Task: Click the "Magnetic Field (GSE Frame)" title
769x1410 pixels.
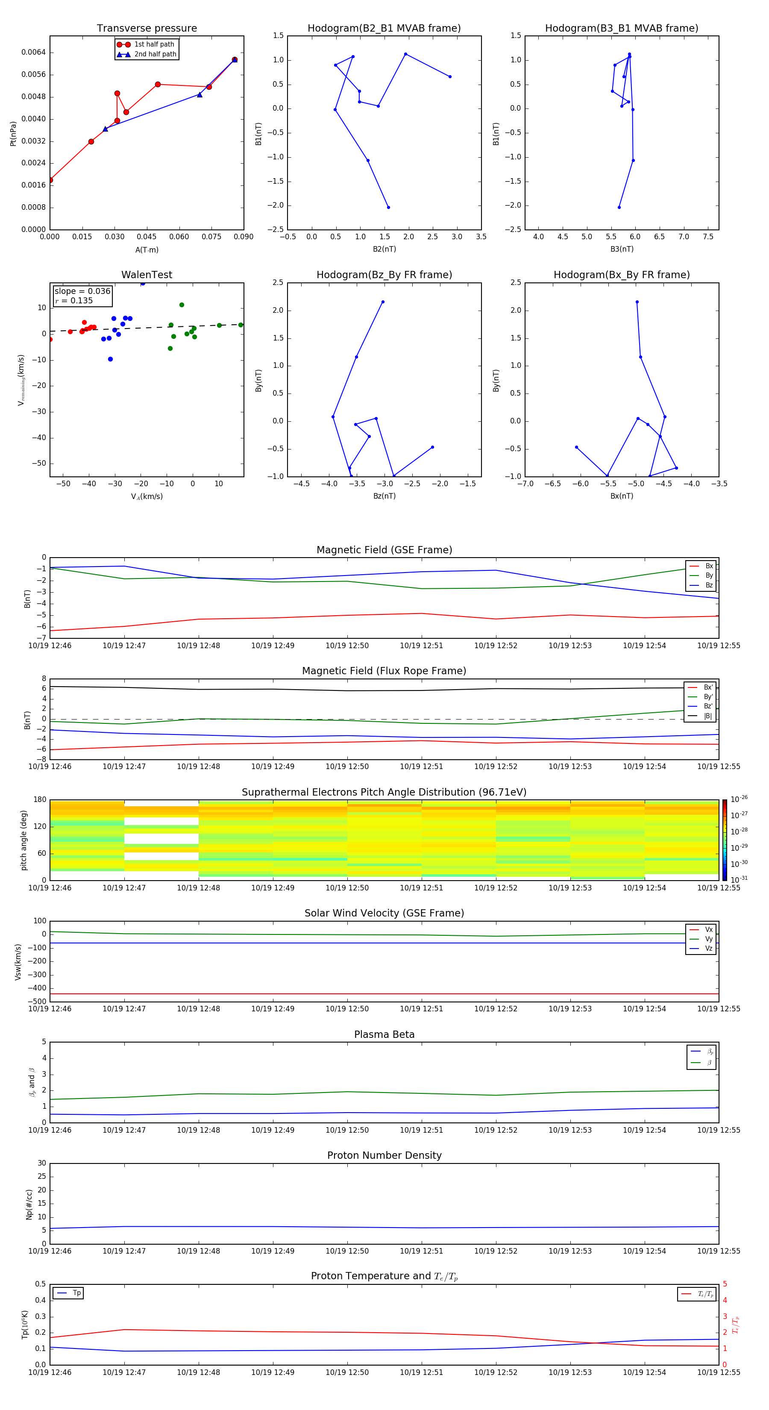Action: 384,550
